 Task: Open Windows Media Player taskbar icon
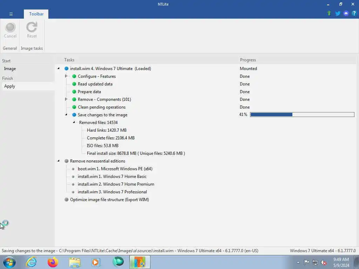(x=96, y=262)
